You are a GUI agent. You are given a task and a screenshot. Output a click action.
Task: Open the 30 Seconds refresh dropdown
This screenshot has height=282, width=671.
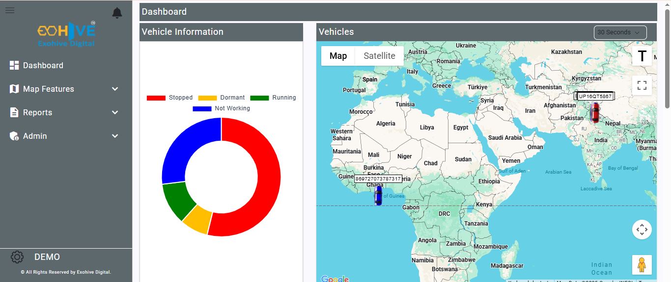tap(620, 32)
